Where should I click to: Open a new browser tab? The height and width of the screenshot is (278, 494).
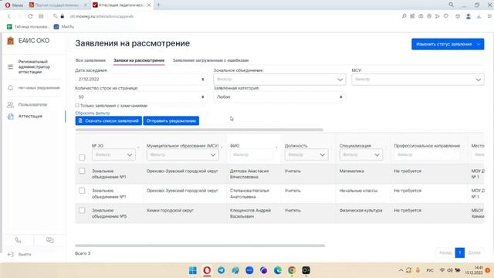[x=159, y=5]
